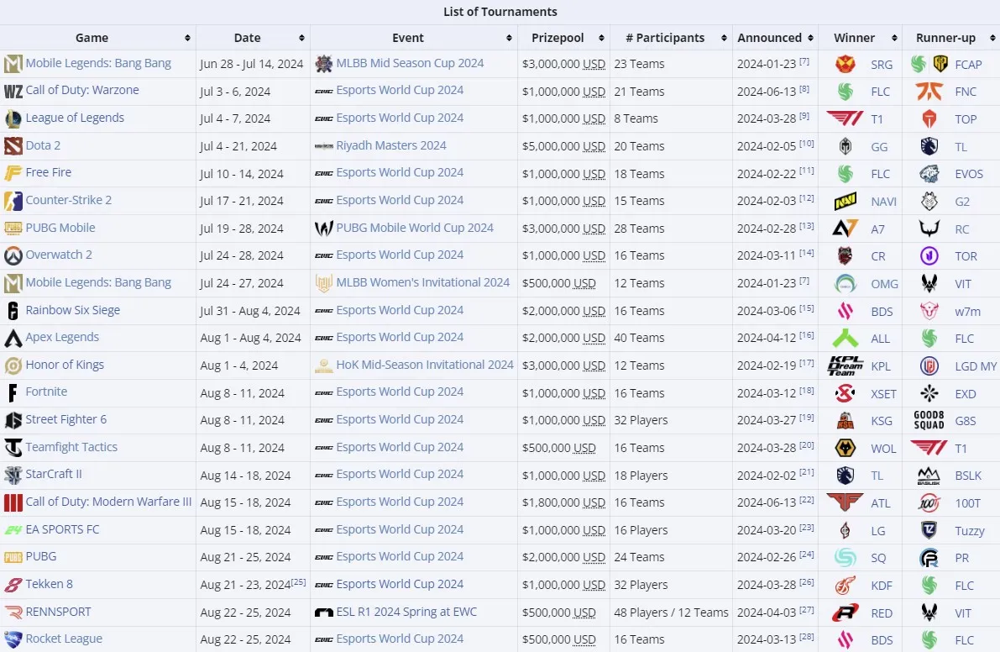Click the Tekken 8 game icon

coord(13,585)
